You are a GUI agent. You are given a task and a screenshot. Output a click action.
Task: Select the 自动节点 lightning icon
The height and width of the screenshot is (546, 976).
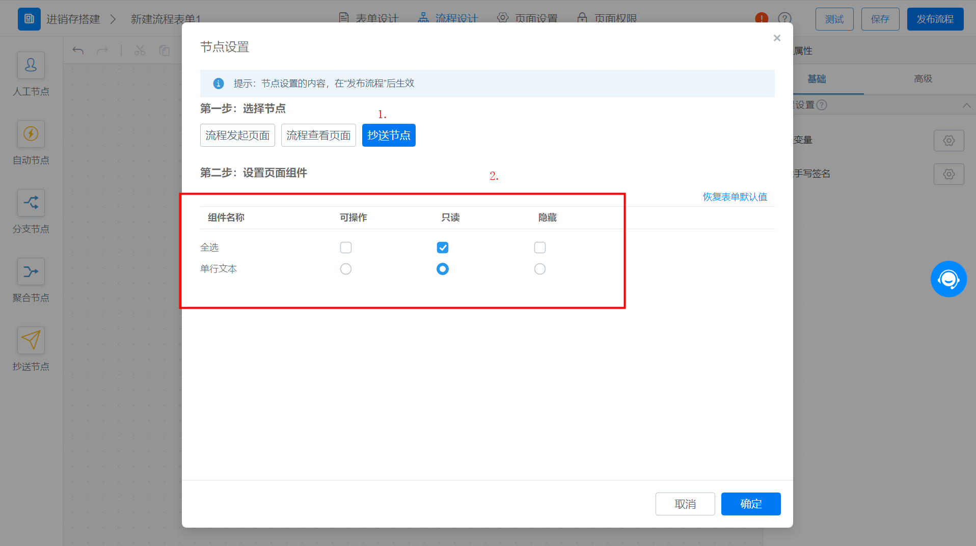31,134
